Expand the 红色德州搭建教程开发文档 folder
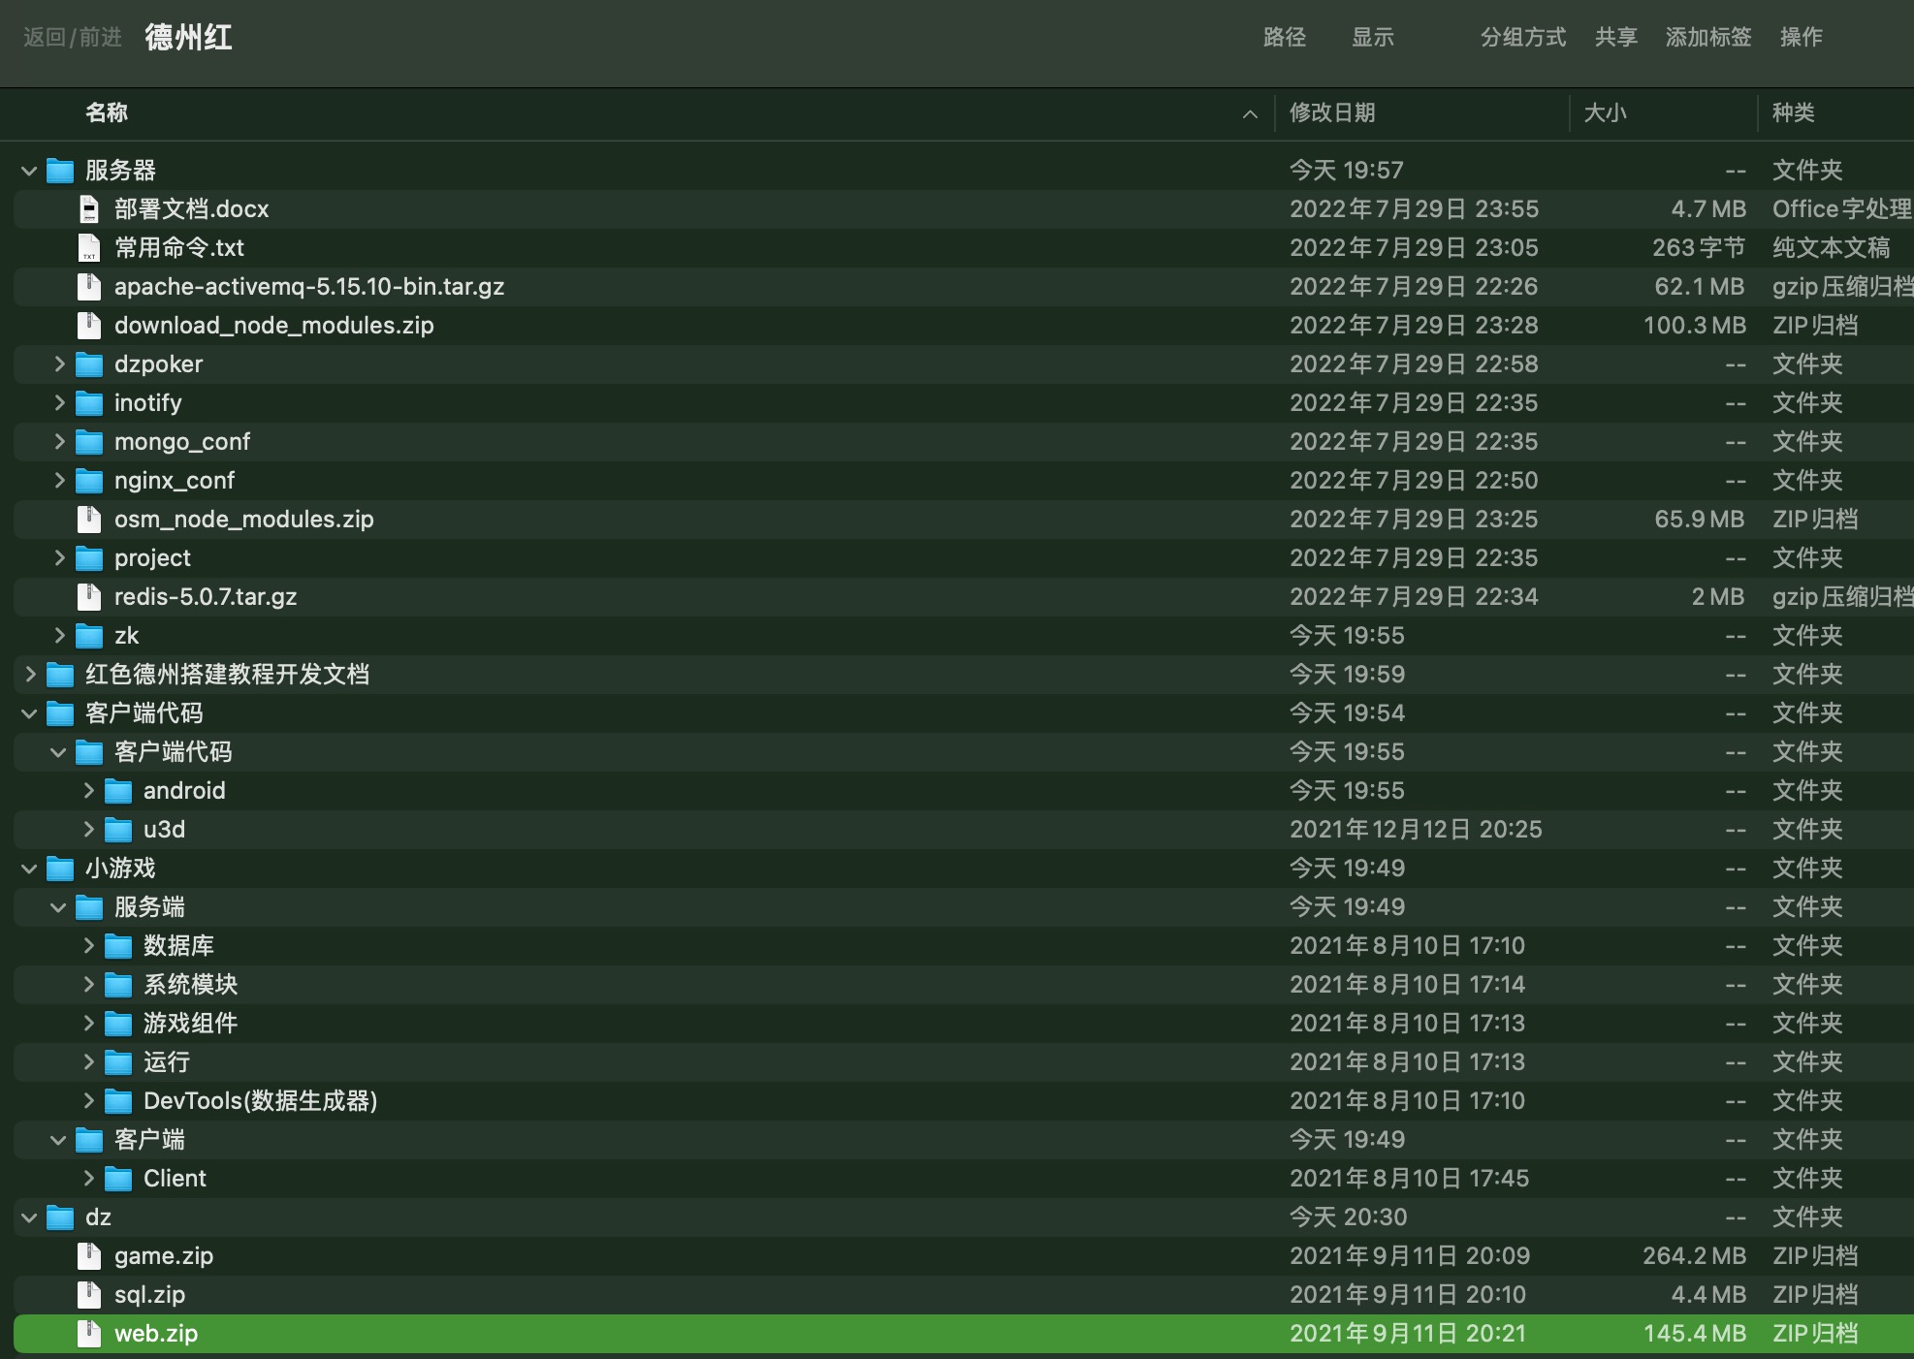 point(29,675)
